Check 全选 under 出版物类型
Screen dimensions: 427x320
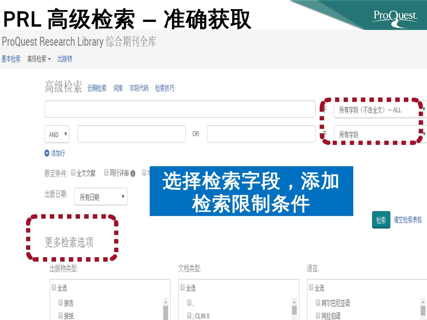[x=54, y=287]
